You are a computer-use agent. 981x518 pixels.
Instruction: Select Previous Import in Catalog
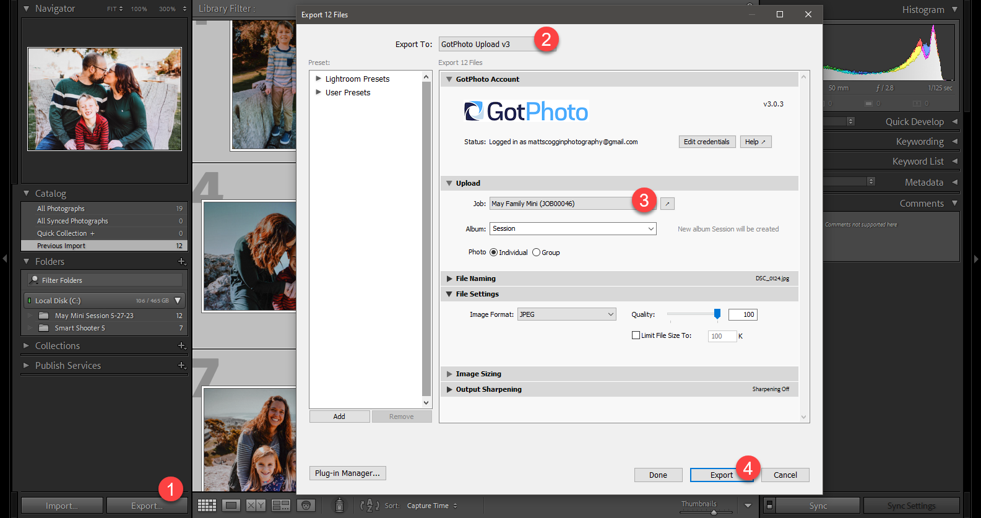(x=104, y=246)
